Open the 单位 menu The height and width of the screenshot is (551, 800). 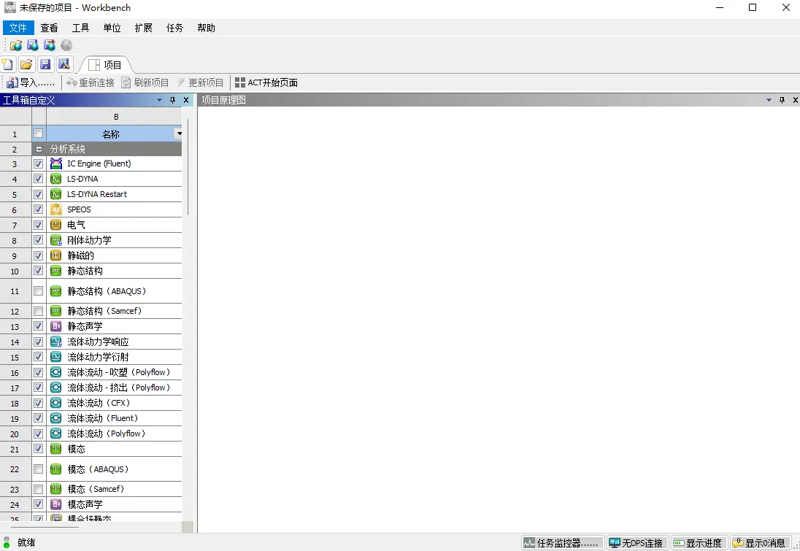click(112, 28)
